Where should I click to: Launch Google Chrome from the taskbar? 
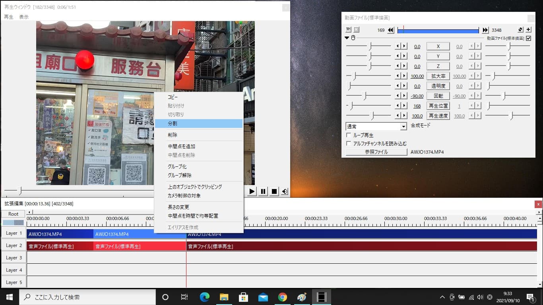(282, 297)
